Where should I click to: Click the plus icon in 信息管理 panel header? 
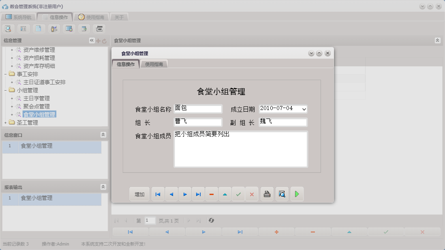click(98, 41)
